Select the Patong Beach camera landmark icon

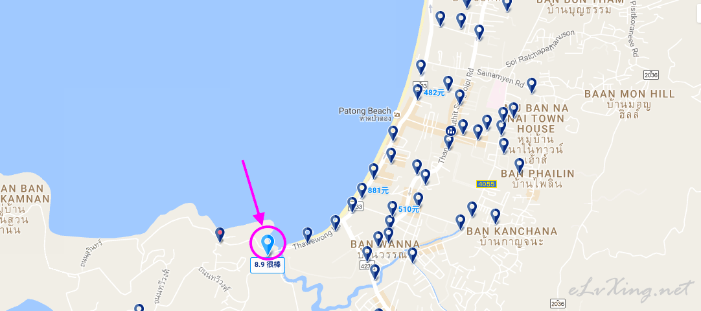click(397, 115)
